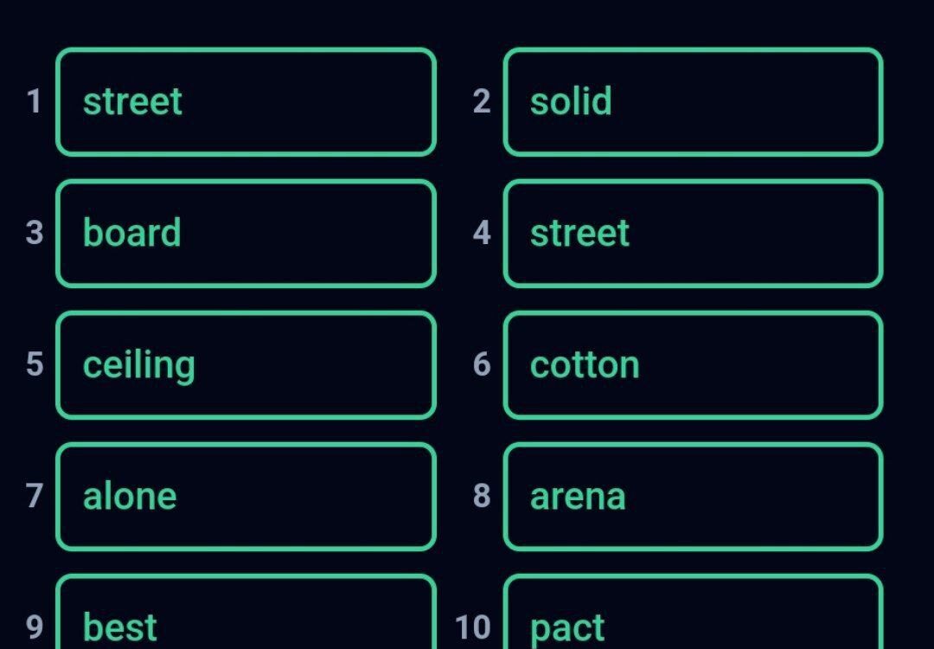This screenshot has height=649, width=934.
Task: Click number label 6 beside cotton
Action: [x=482, y=364]
